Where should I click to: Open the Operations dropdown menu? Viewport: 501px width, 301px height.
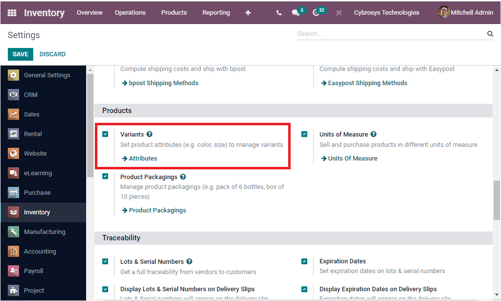click(130, 13)
